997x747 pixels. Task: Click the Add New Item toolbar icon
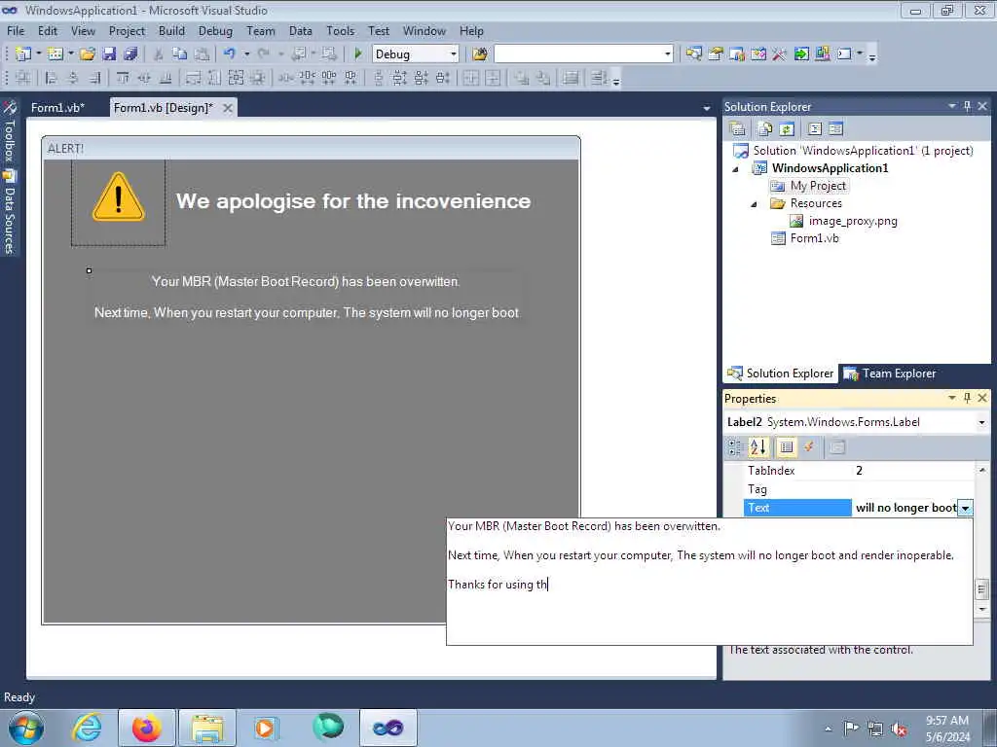[x=55, y=54]
